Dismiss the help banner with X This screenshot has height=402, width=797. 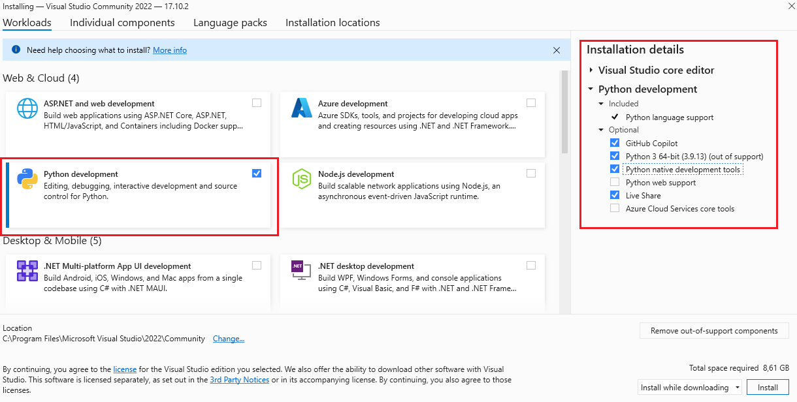557,50
